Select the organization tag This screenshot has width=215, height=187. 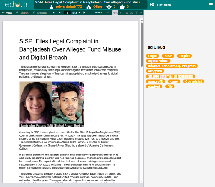pos(158,61)
